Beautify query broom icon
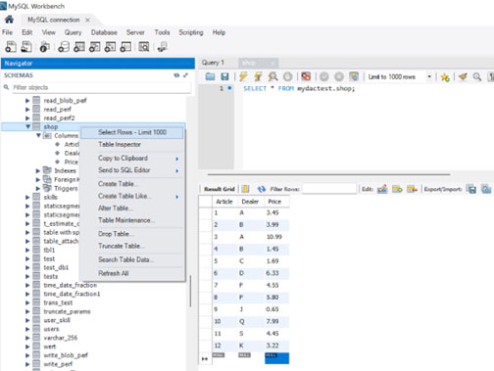This screenshot has width=494, height=371. 463,76
